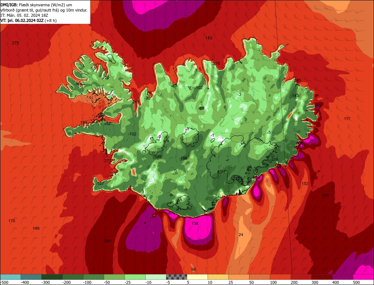Click the magenta legend swatch above 500
This screenshot has width=374, height=285.
pos(363,277)
